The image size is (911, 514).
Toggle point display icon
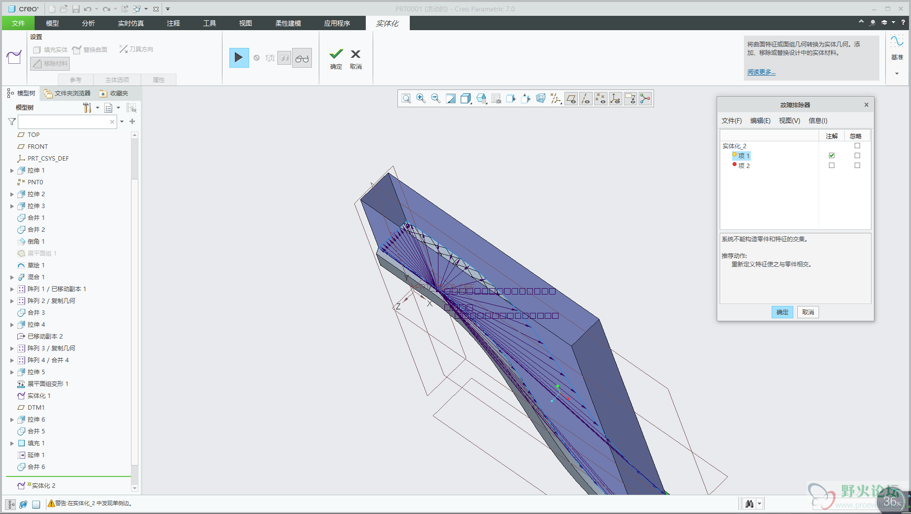click(601, 99)
